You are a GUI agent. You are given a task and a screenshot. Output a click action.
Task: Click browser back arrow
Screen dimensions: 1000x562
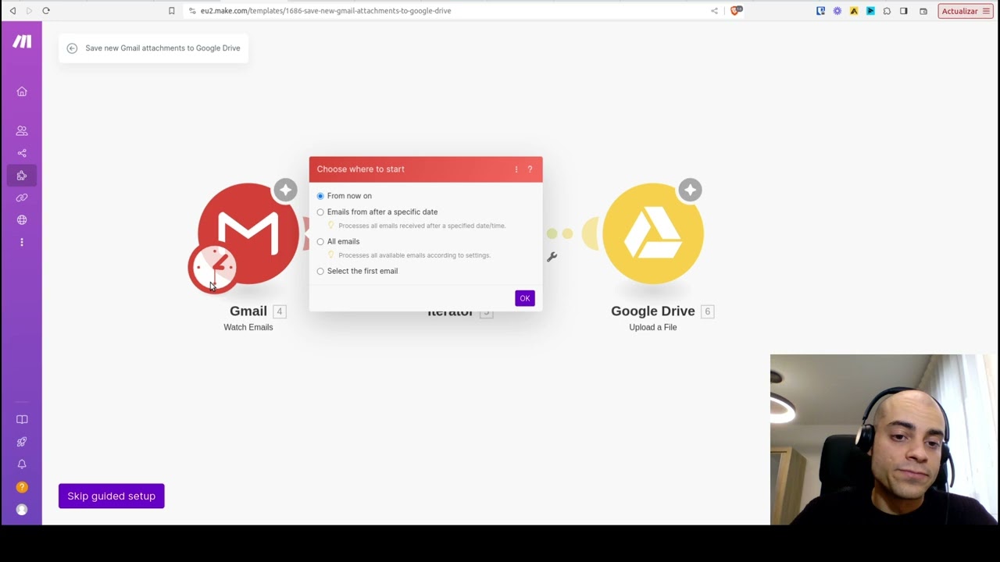(12, 11)
